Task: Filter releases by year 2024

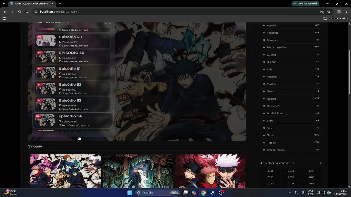Action: [312, 171]
